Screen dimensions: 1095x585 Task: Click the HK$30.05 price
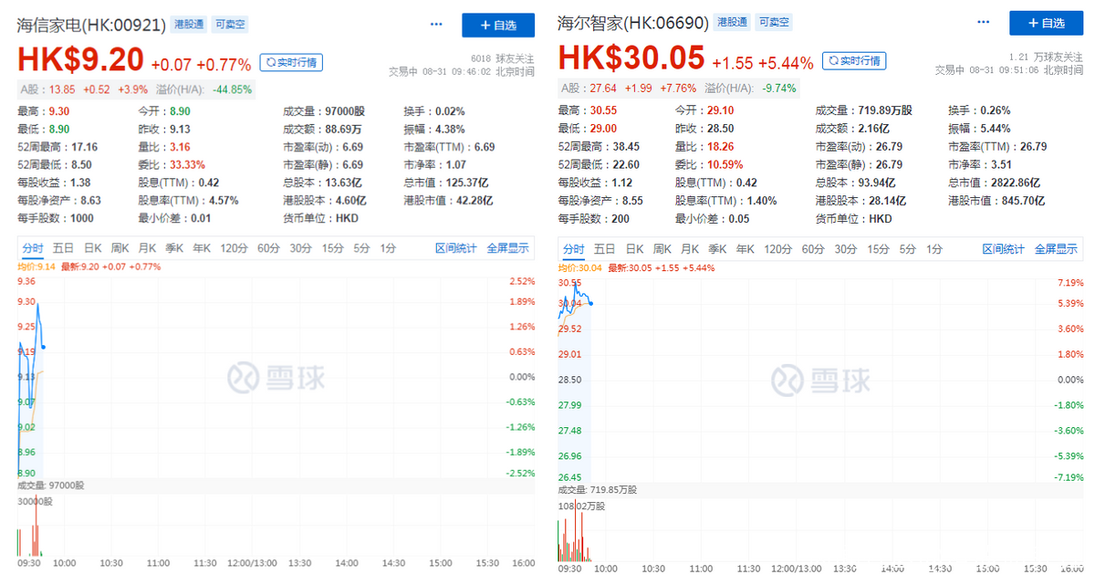click(631, 58)
